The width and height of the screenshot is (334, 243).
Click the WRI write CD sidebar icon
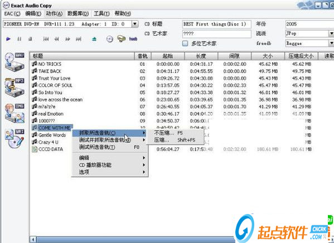[x=14, y=139]
